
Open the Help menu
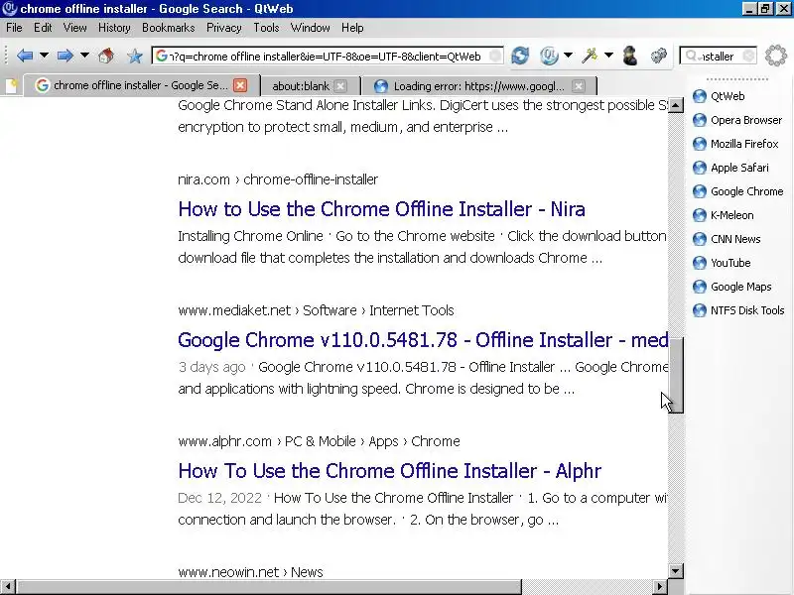pyautogui.click(x=352, y=28)
